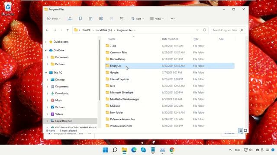Select the 7-Zip folder

170,46
